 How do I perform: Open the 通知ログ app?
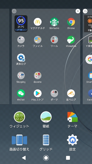[x=21, y=58]
